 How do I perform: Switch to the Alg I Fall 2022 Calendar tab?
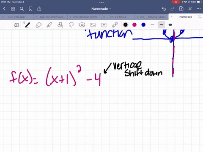[52, 17]
